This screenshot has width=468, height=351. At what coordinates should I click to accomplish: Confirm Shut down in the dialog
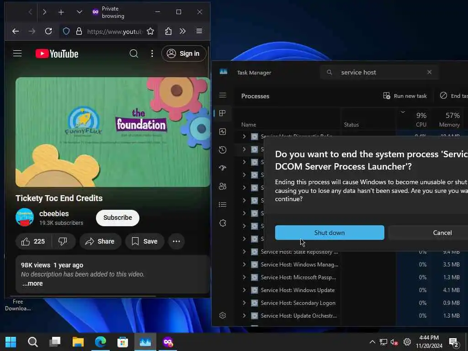(x=330, y=233)
